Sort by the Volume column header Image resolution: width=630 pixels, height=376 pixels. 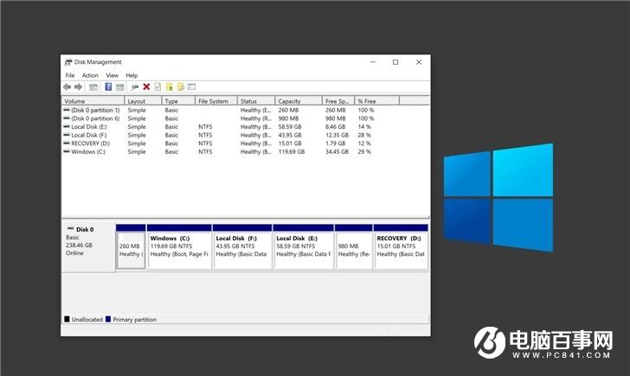point(93,101)
